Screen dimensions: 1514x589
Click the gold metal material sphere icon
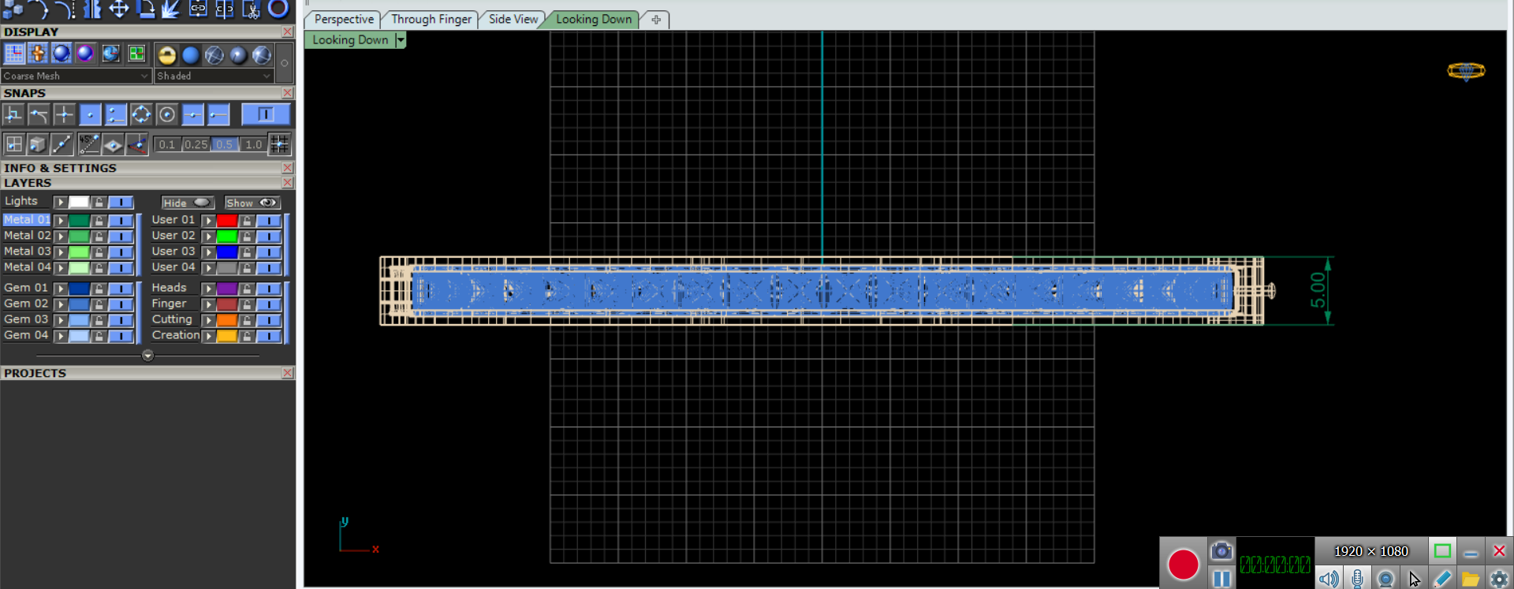click(x=166, y=54)
